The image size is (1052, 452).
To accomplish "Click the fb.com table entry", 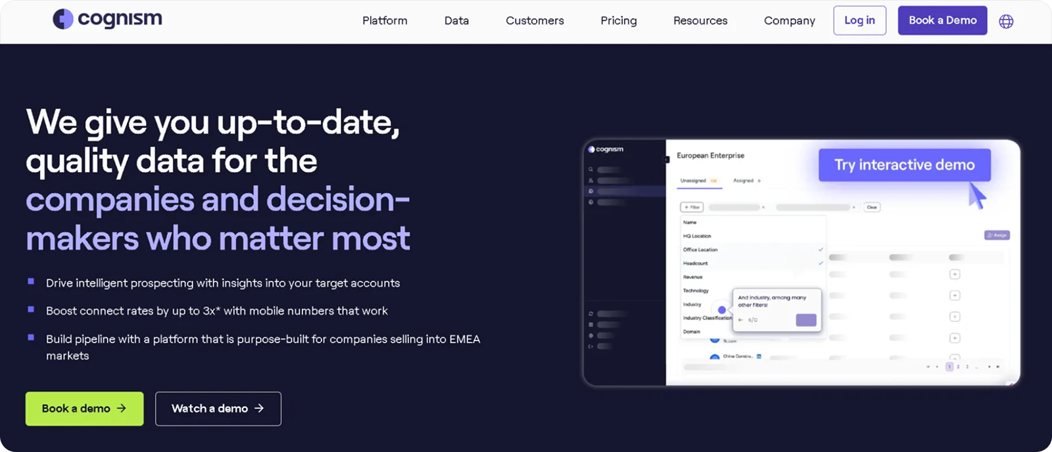I will click(730, 341).
